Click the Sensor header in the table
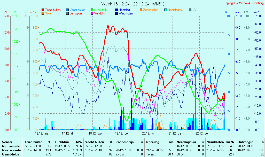 [7, 142]
